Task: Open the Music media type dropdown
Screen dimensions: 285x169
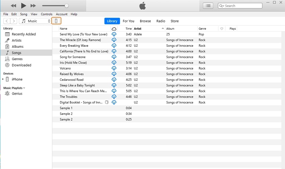Action: [35, 21]
